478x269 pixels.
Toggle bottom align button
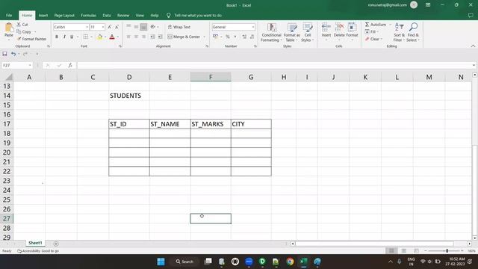point(143,27)
